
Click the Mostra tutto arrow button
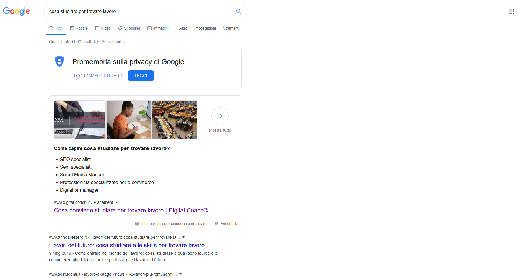(x=220, y=116)
